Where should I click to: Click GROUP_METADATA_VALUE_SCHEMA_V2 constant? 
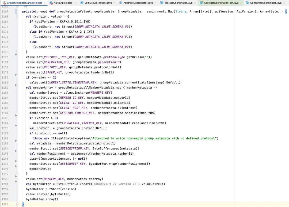pyautogui.click(x=102, y=47)
